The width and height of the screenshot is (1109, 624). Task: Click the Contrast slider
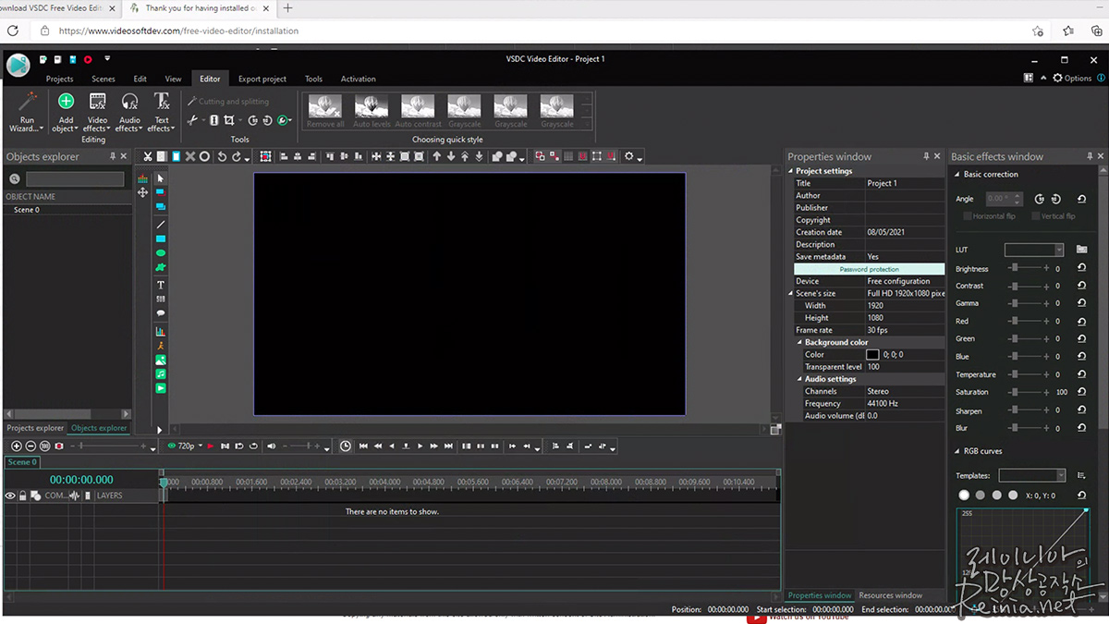(x=1026, y=286)
